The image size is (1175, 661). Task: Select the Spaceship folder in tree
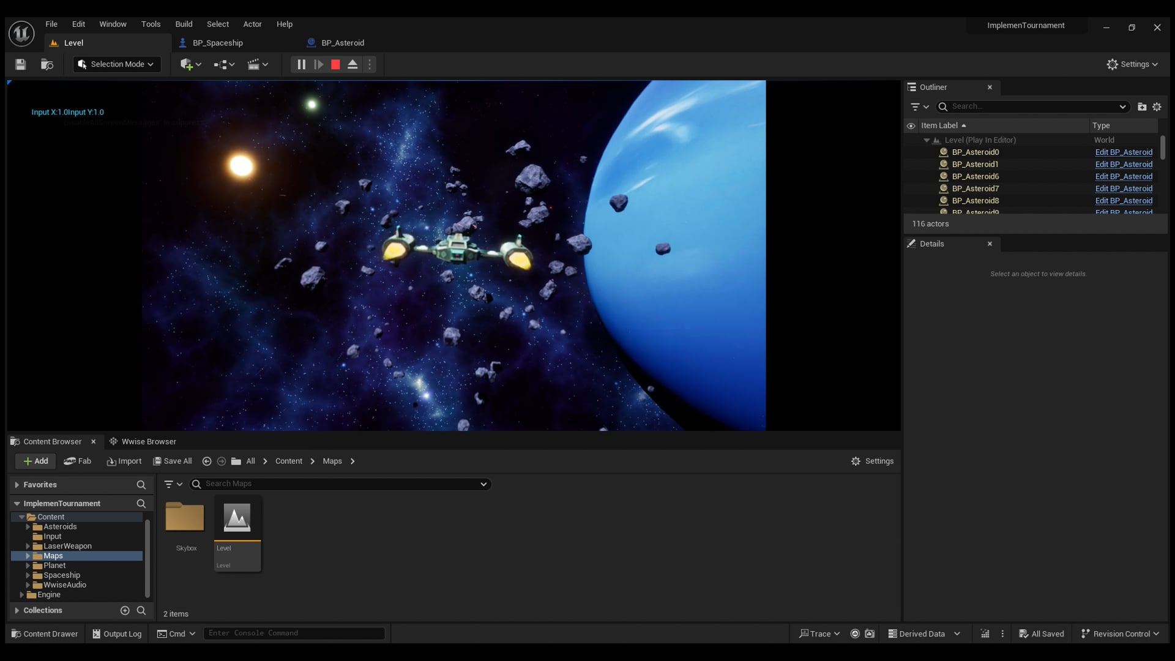click(61, 575)
